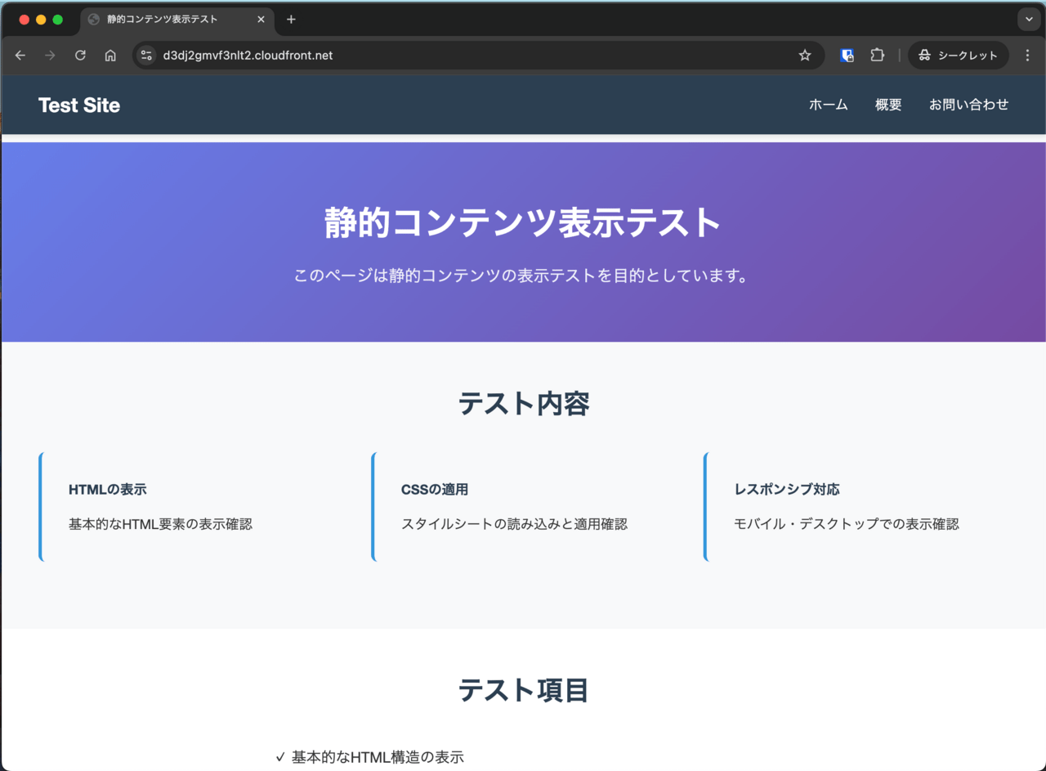
Task: Open site information icon in address bar
Action: (x=147, y=56)
